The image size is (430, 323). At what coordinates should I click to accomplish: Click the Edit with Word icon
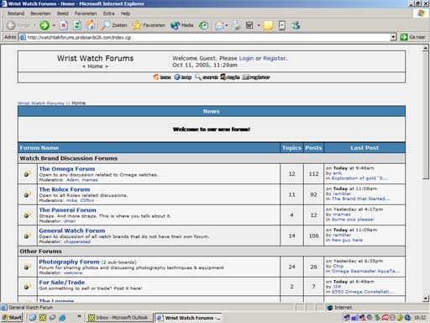tap(249, 25)
